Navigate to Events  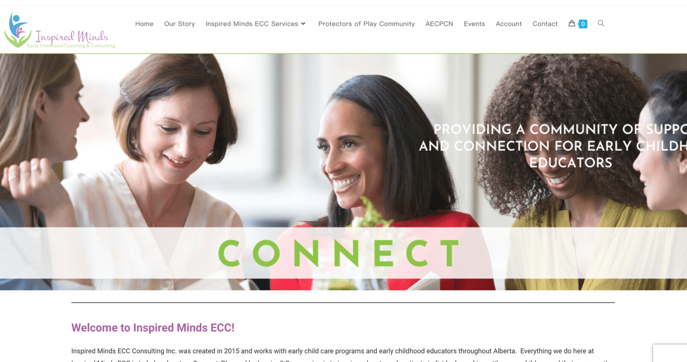[474, 24]
